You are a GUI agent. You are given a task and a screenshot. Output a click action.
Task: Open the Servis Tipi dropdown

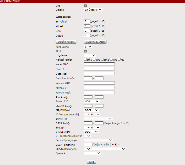[99, 119]
